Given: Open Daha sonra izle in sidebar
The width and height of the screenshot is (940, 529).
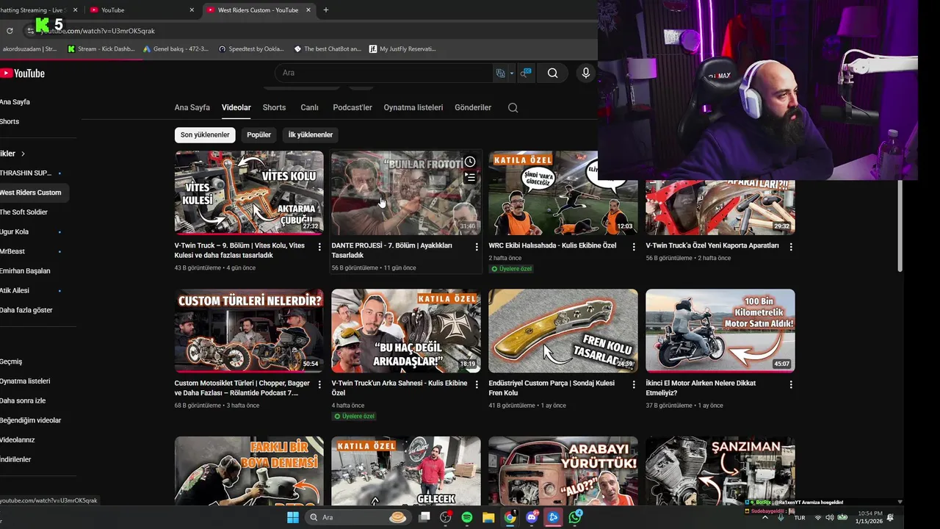Looking at the screenshot, I should click(23, 400).
